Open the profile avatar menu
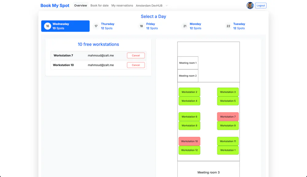This screenshot has height=177, width=307. tap(250, 5)
